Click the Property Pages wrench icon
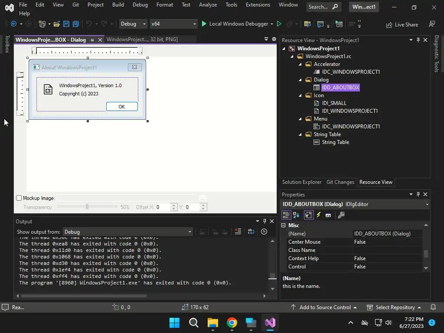 click(x=341, y=215)
